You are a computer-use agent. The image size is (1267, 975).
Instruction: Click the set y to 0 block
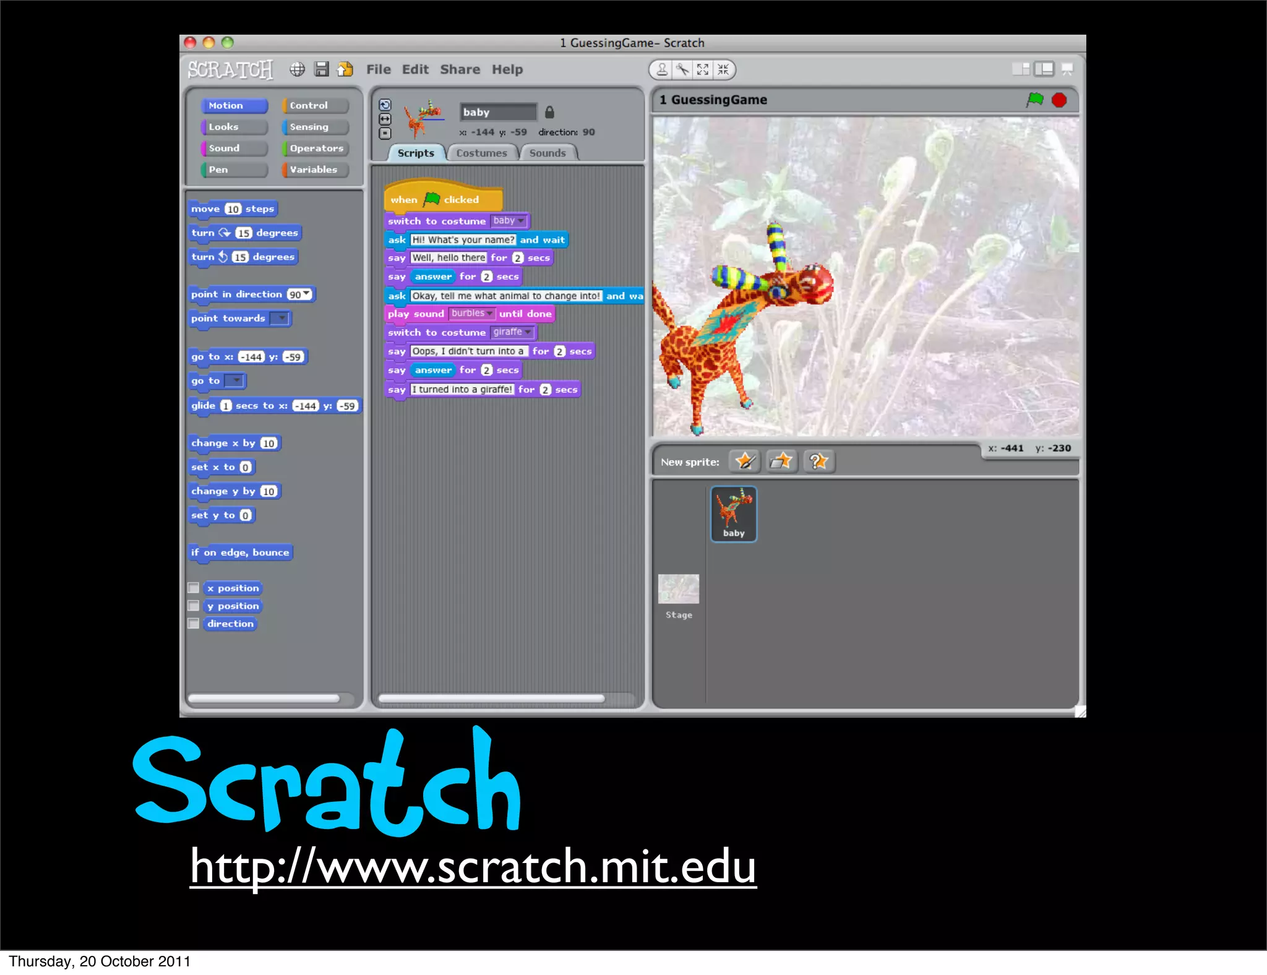[221, 515]
